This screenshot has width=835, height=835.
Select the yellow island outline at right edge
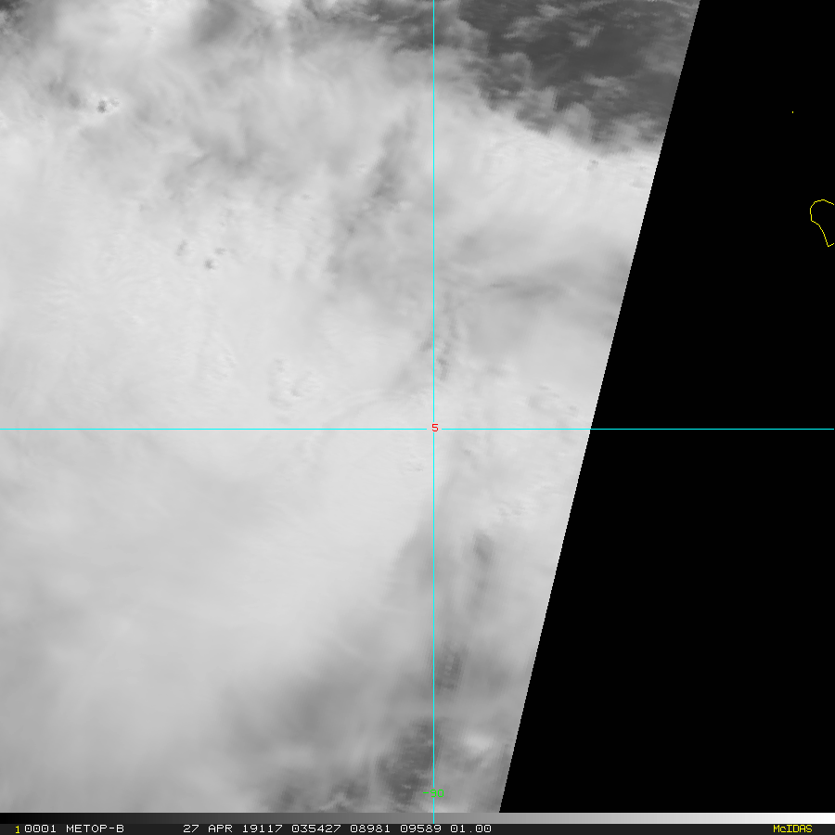click(x=821, y=221)
